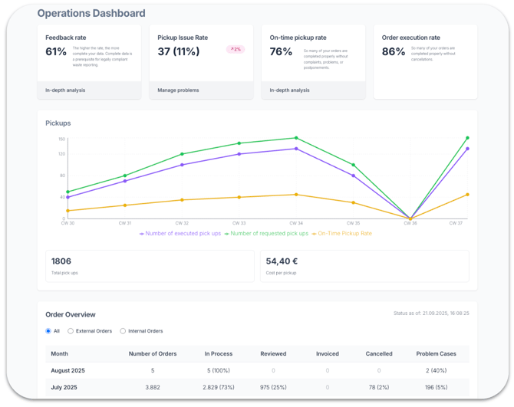Click the pink 2% trend badge
Screen dimensions: 514x407
tap(235, 49)
